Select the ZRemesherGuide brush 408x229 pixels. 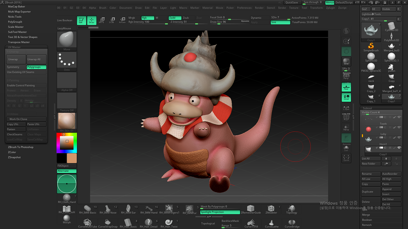251,210
